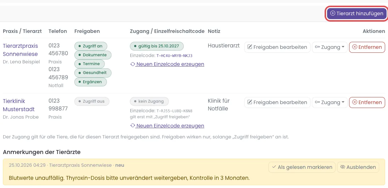
Task: Remove Tierklinik Musterstadt via Entfernen
Action: pyautogui.click(x=367, y=102)
